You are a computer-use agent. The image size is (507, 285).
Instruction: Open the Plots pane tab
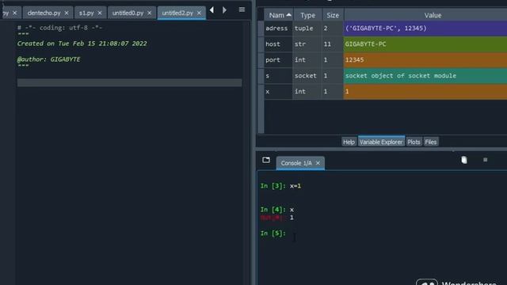414,142
